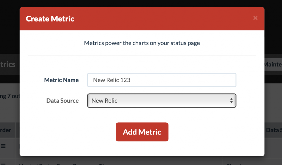Click the Data Source column header
Image resolution: width=282 pixels, height=165 pixels.
click(x=275, y=130)
